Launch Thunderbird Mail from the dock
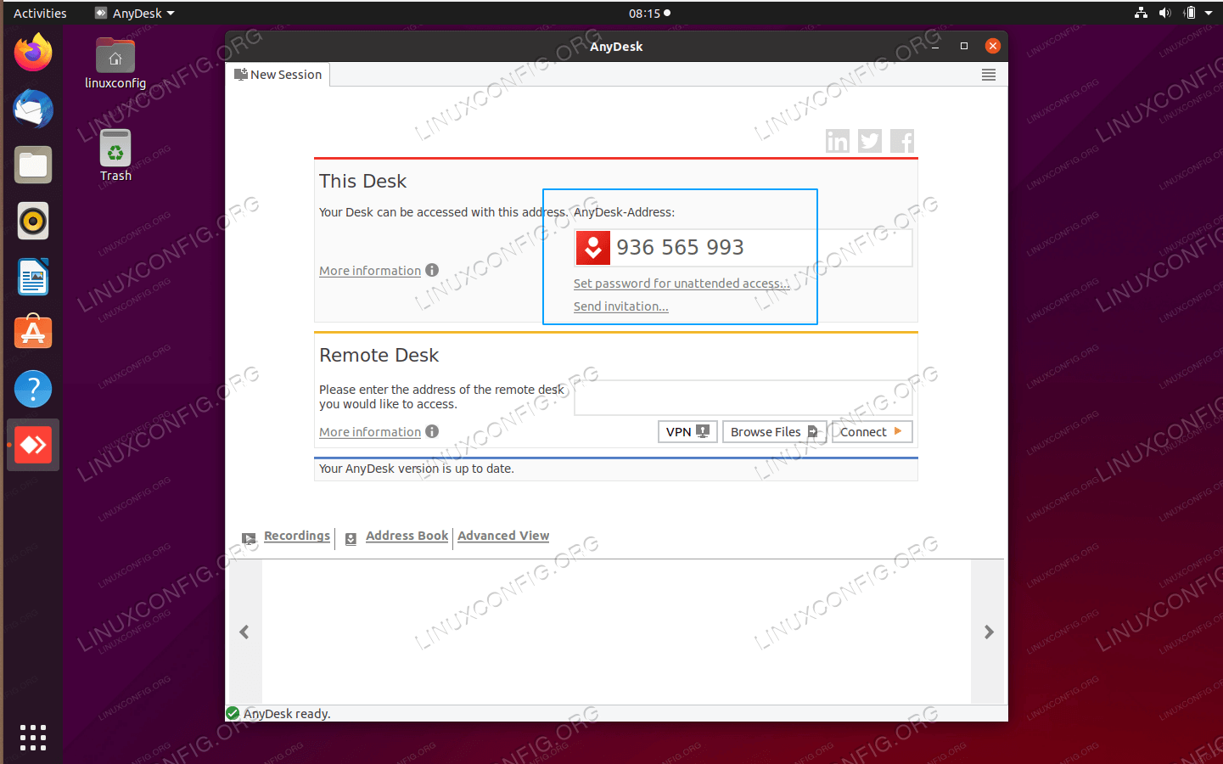 (33, 109)
